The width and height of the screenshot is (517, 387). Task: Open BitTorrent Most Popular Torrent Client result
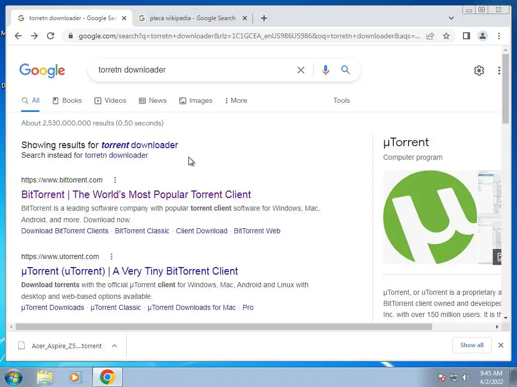[136, 195]
